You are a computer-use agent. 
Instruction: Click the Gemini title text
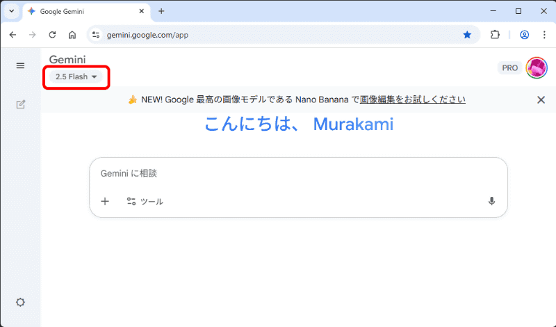pyautogui.click(x=67, y=60)
